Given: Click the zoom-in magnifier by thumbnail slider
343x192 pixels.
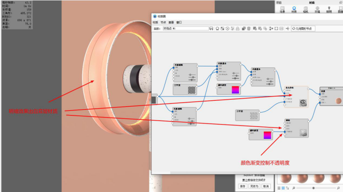Looking at the screenshot, I should 338,188.
